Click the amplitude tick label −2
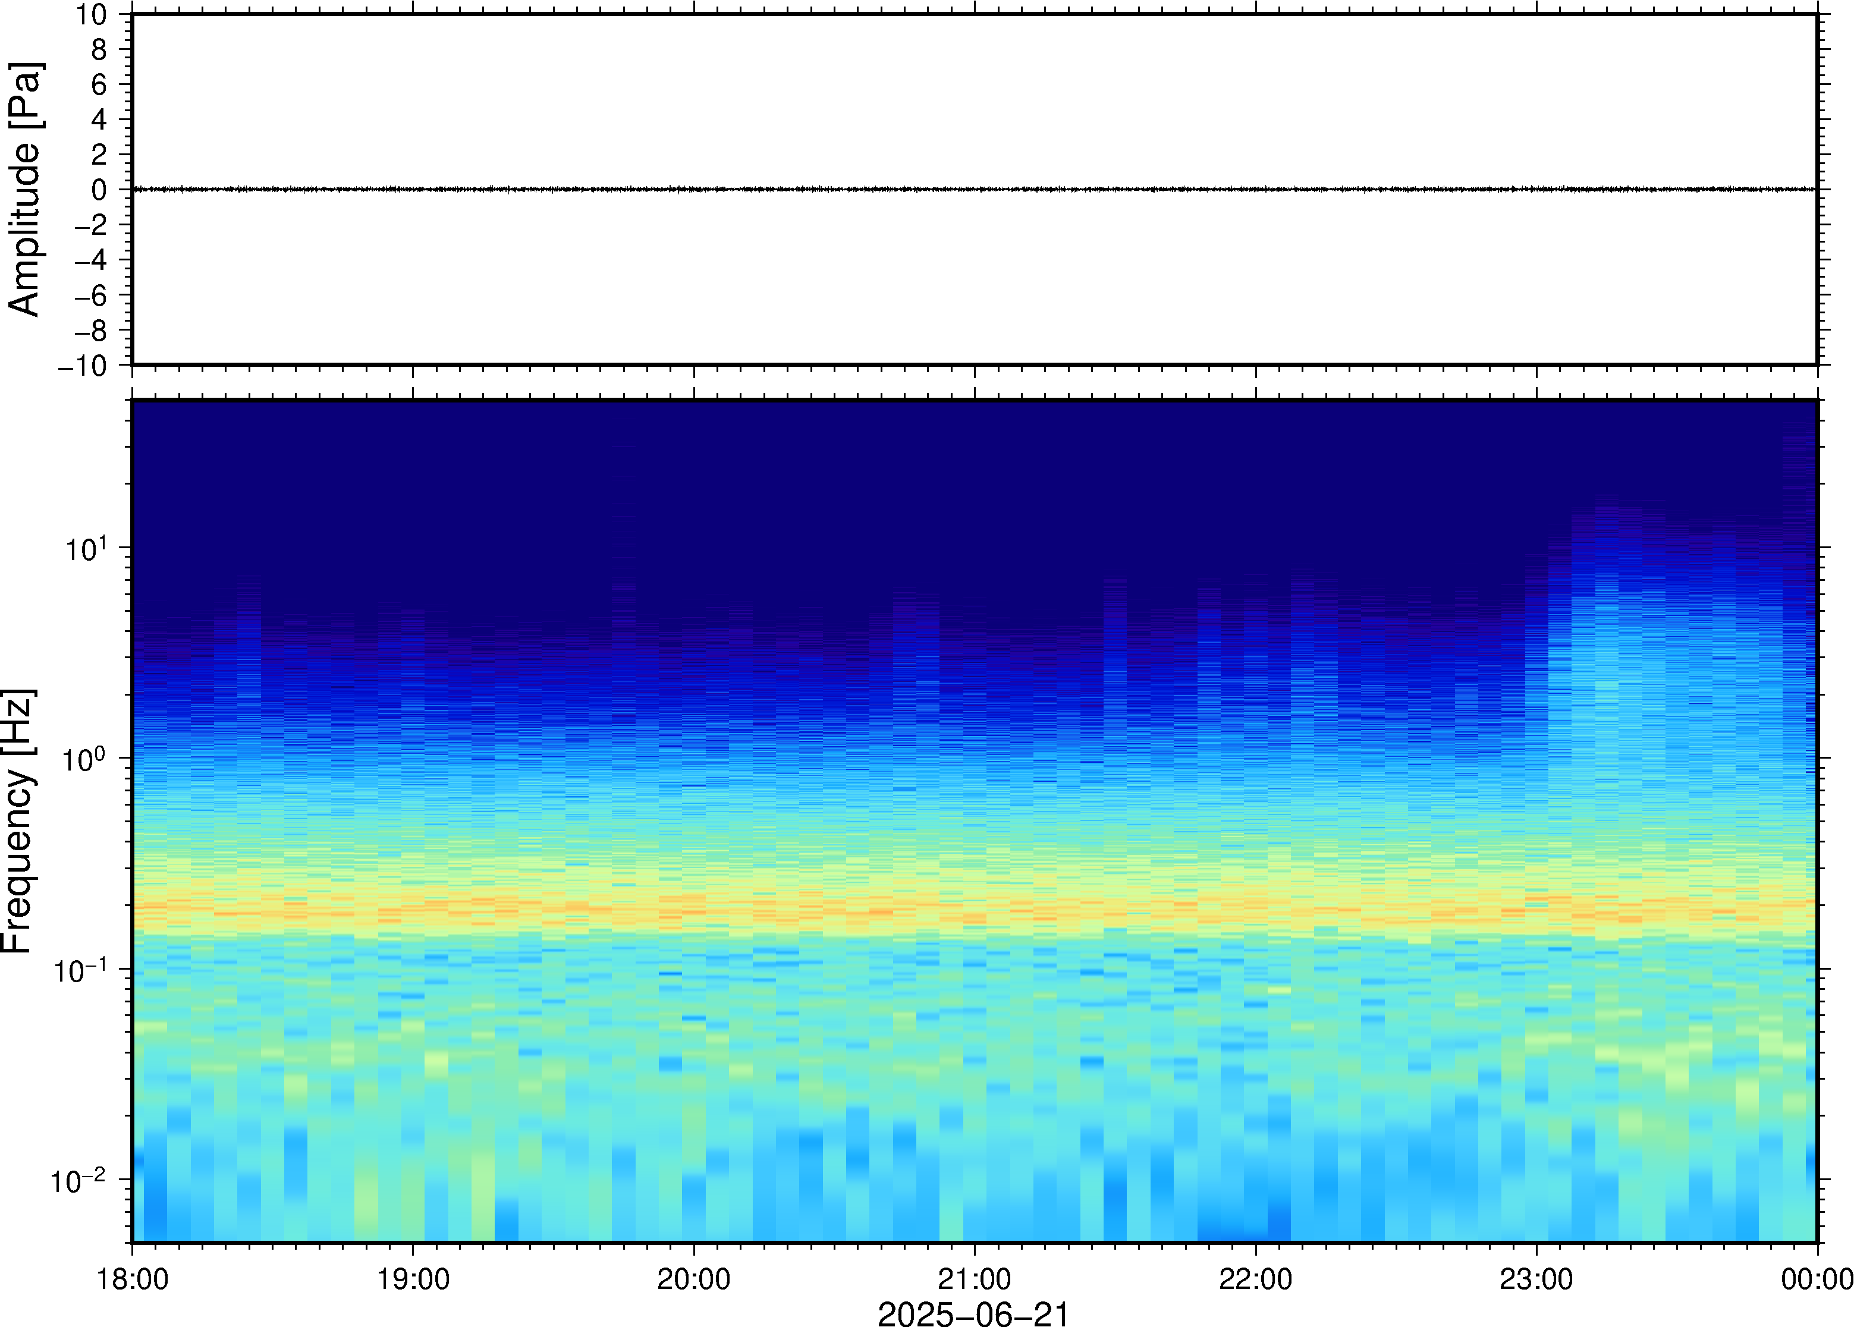The image size is (1854, 1327). click(x=91, y=225)
